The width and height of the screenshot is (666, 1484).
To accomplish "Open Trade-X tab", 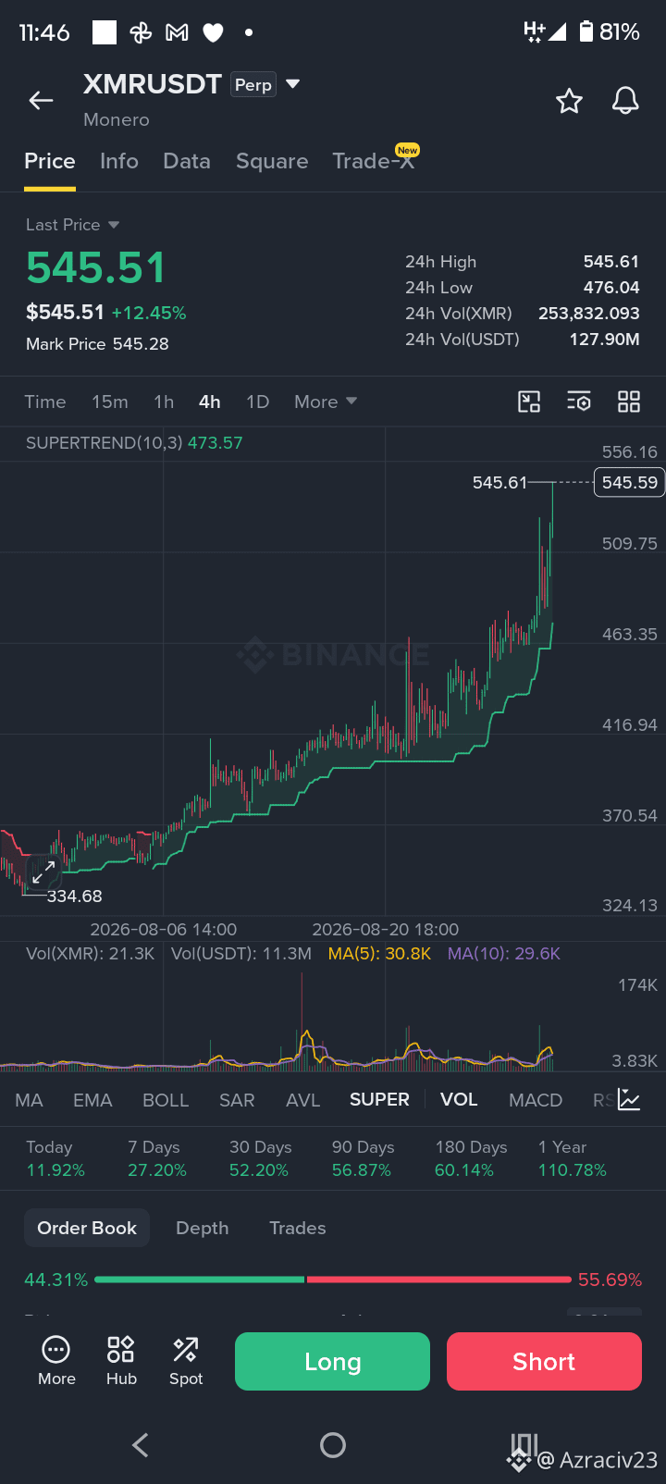I will [x=375, y=160].
